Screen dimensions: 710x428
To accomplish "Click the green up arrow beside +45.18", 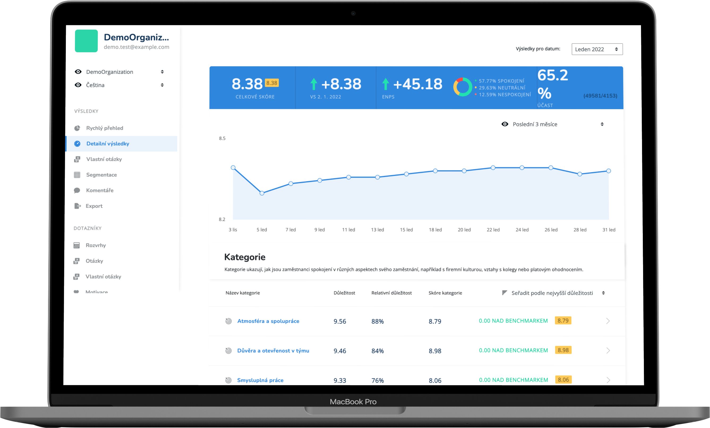I will point(386,84).
